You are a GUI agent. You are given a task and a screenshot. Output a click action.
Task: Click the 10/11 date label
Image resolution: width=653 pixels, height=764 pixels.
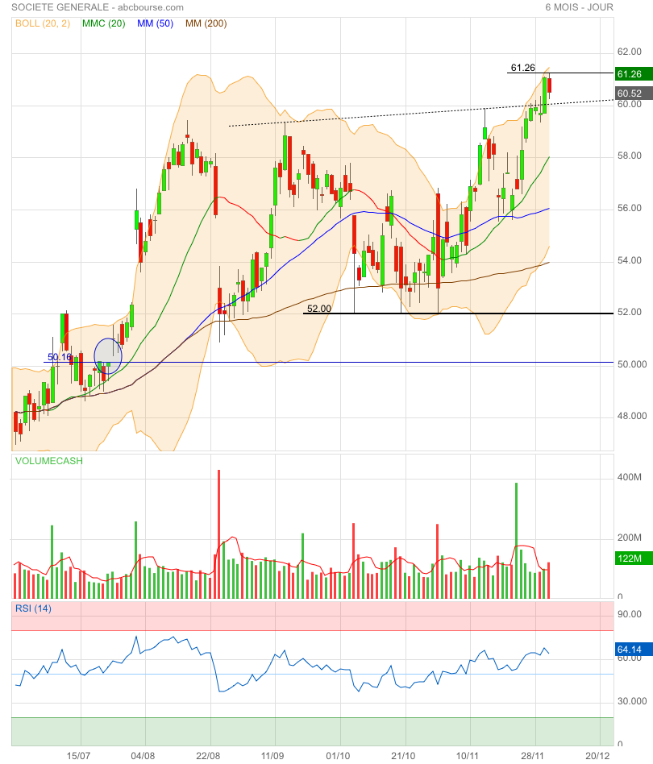pos(468,756)
